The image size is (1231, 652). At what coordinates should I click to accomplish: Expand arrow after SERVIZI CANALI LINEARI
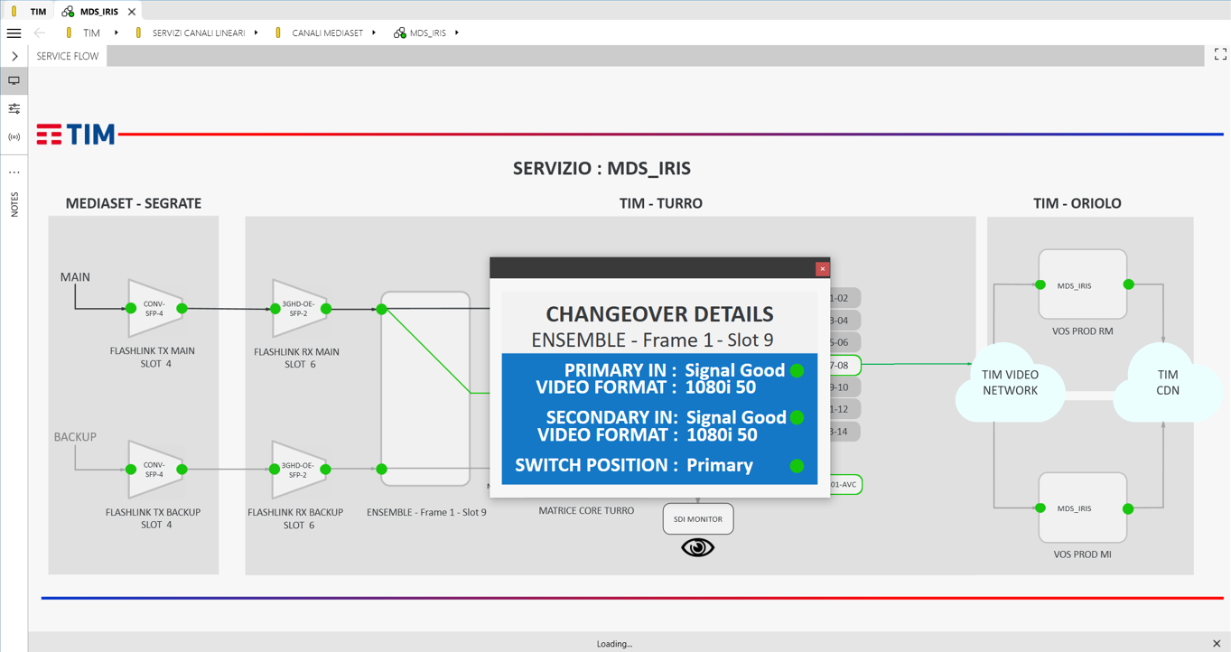256,33
